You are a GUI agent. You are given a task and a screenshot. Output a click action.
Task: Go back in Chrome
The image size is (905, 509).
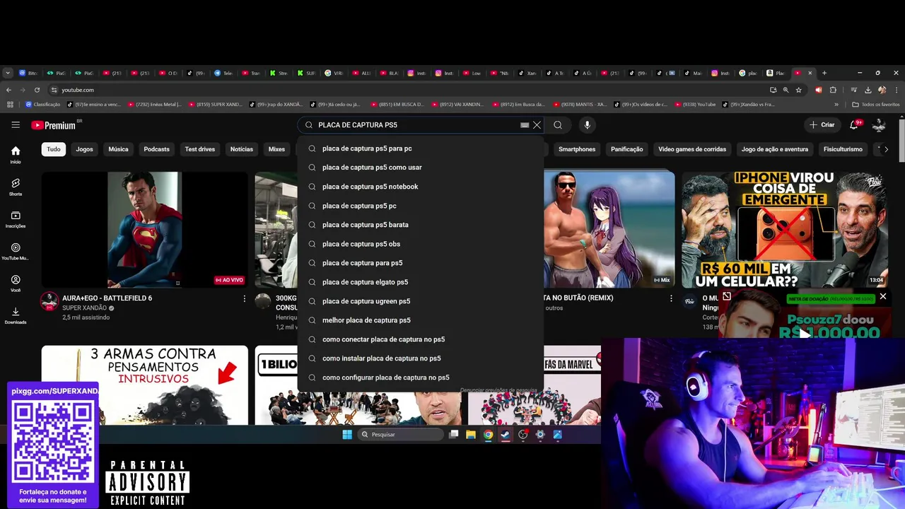[8, 90]
